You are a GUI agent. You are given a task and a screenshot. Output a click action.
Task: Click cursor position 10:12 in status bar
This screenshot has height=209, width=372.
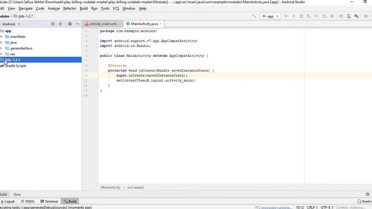tap(300, 207)
